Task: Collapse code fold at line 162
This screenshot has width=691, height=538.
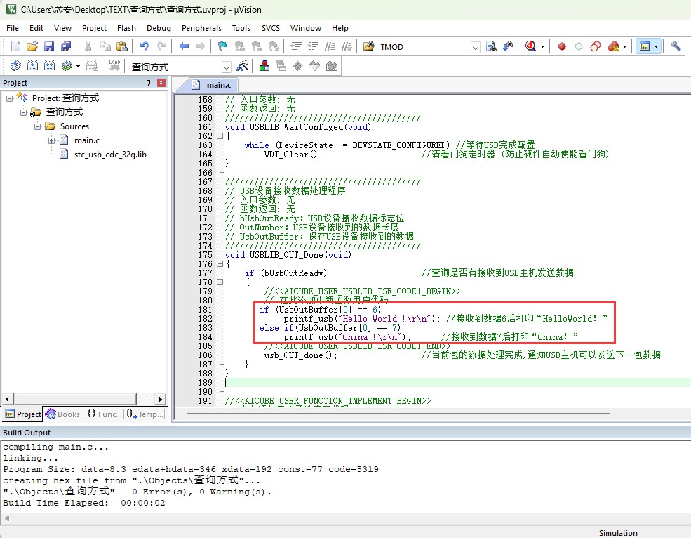Action: point(220,136)
